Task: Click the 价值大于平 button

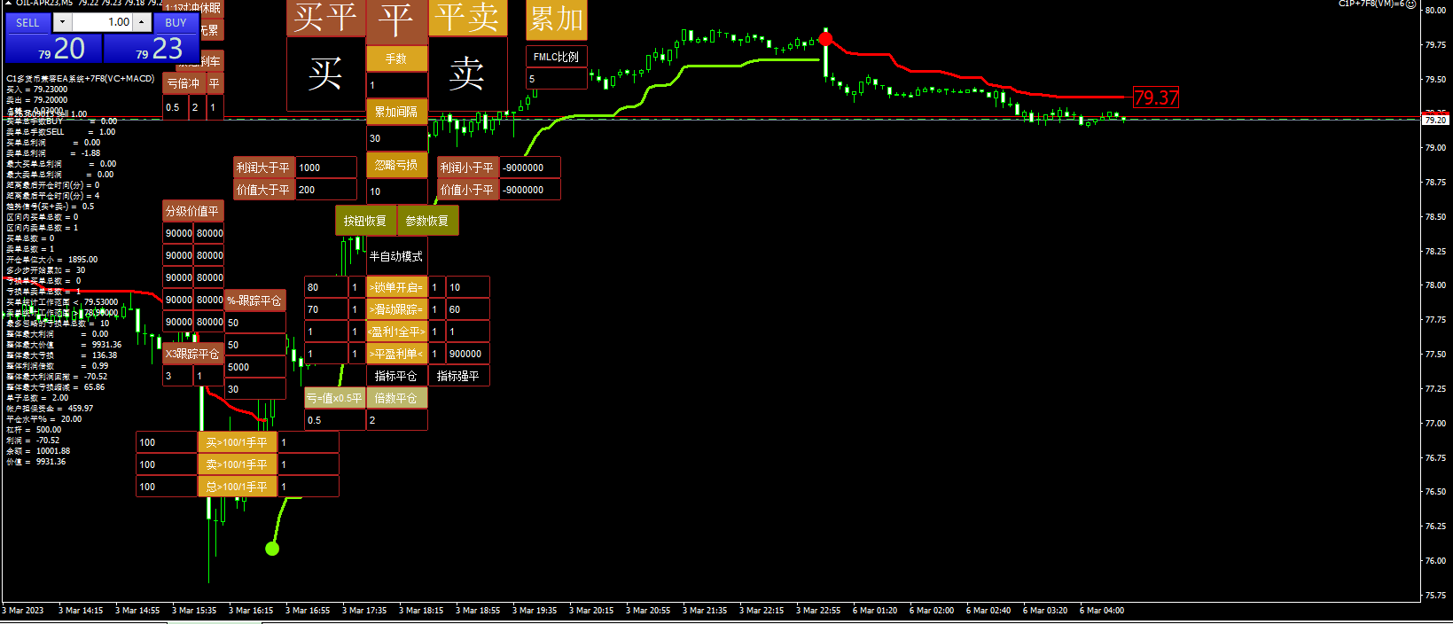Action: pyautogui.click(x=263, y=190)
